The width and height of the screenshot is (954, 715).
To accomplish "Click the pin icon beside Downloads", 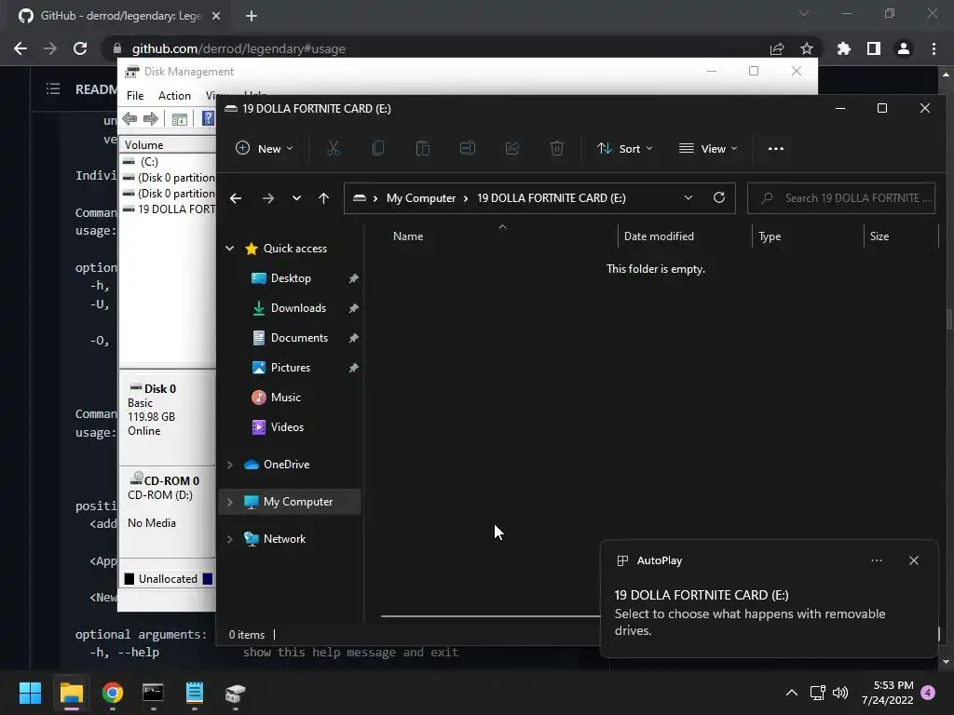I will click(x=353, y=308).
